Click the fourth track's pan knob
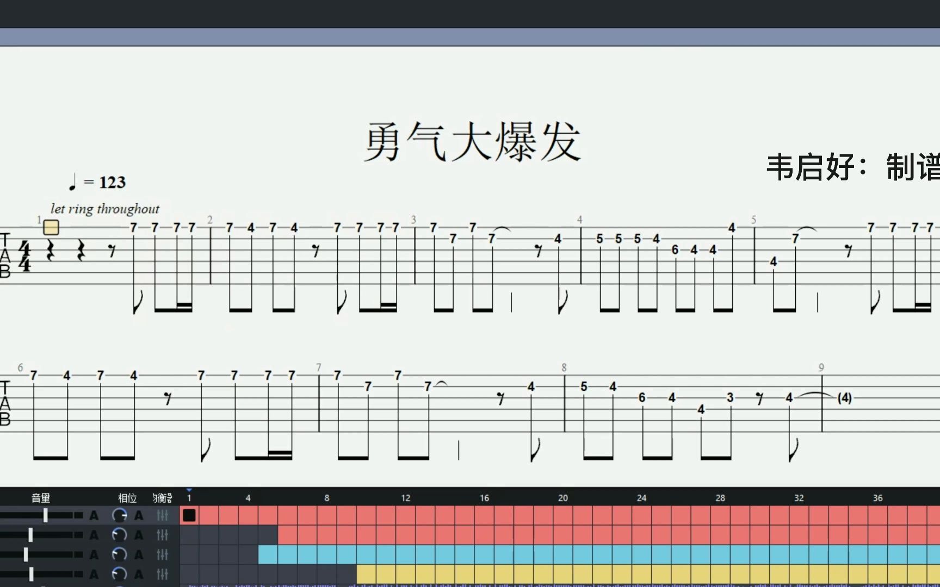This screenshot has width=940, height=587. coord(119,574)
